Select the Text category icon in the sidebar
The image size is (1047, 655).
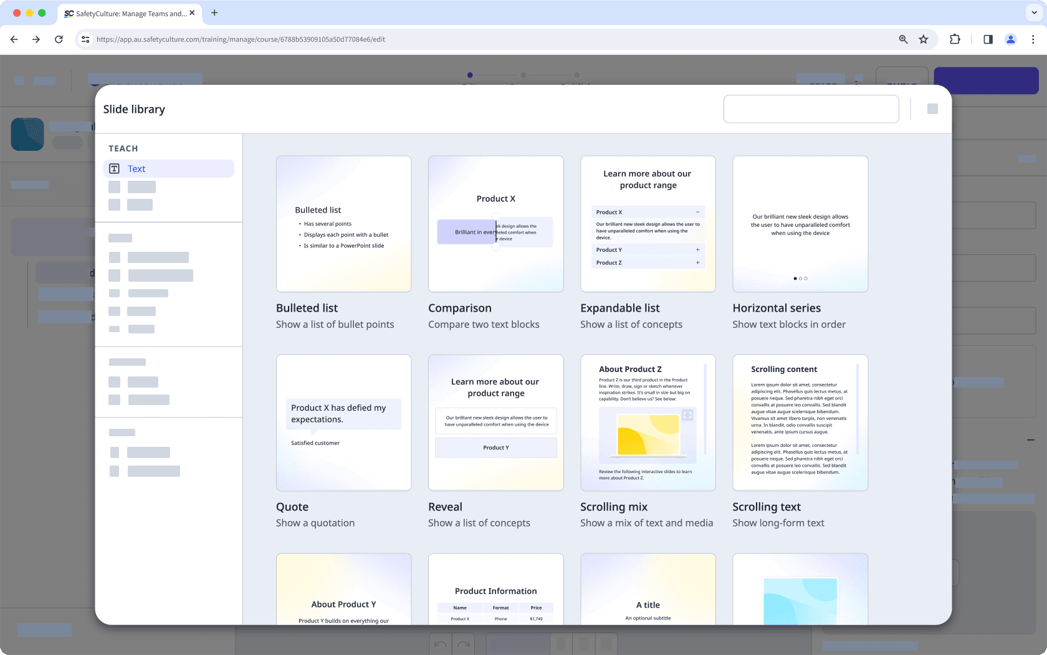(x=114, y=168)
